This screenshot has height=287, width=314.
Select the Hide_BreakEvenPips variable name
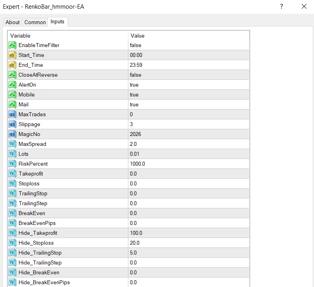pos(44,282)
